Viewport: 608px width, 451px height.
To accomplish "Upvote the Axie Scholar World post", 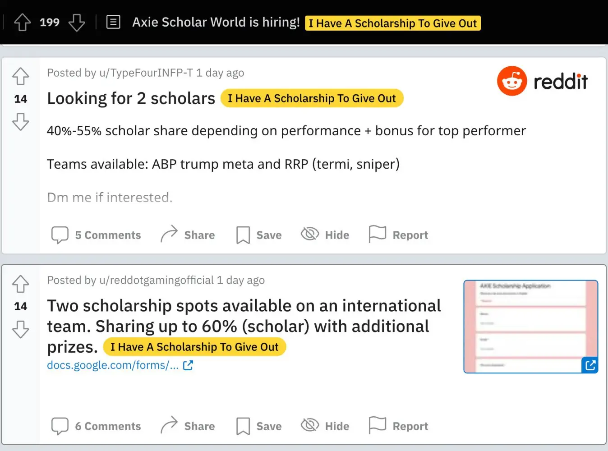I will point(22,22).
